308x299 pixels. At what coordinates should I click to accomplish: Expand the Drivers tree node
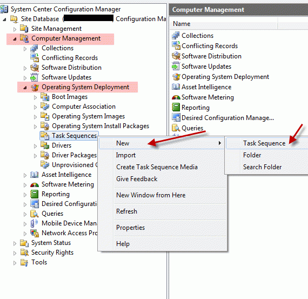coord(35,146)
